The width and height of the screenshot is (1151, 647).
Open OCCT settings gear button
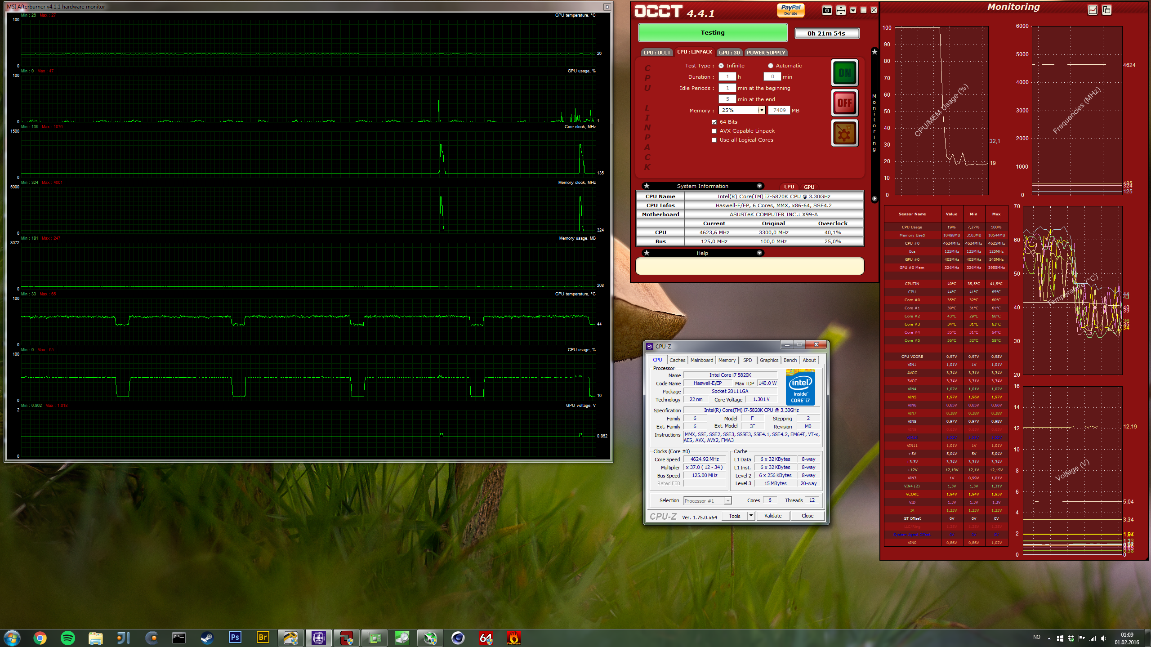[x=844, y=133]
